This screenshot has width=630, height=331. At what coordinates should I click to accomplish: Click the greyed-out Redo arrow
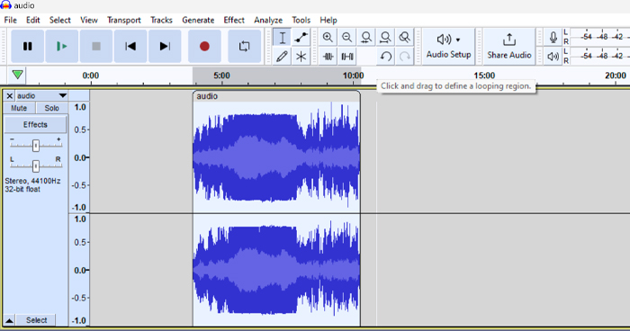tap(405, 57)
